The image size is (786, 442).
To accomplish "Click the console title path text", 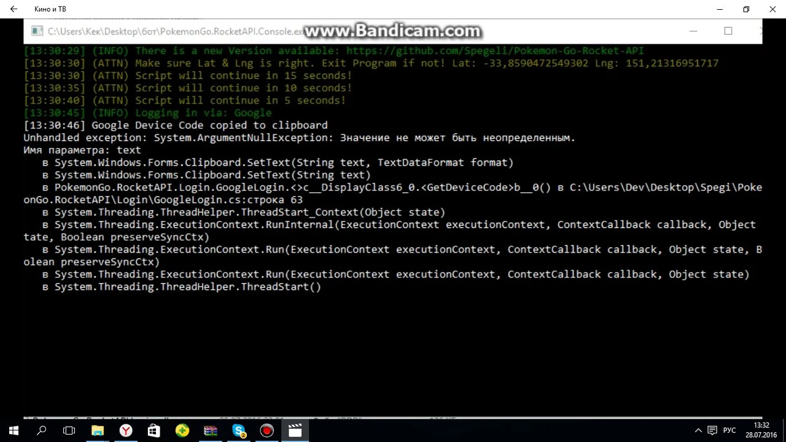I will click(176, 31).
